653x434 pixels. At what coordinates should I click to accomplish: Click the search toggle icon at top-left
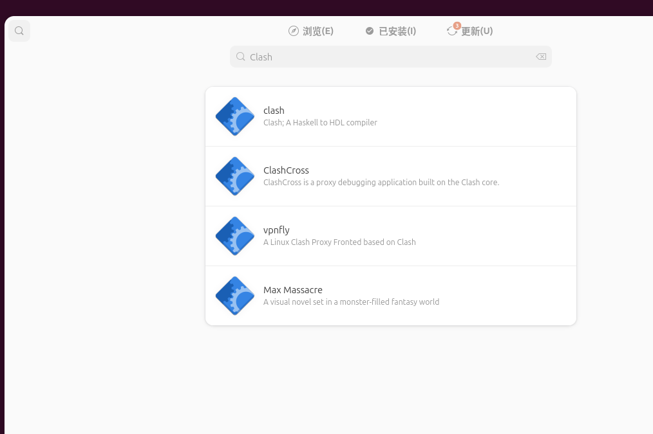(x=19, y=31)
